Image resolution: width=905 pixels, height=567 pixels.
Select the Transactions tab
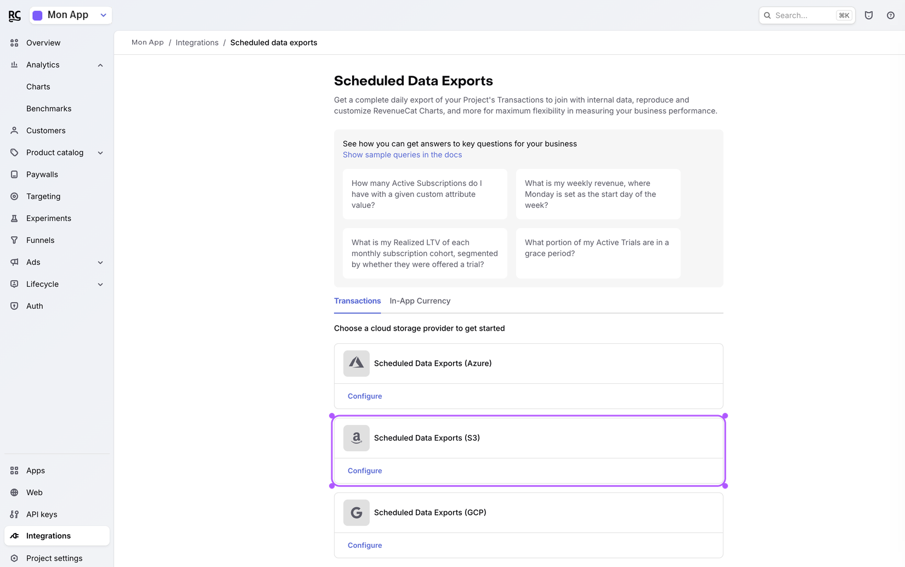(358, 301)
